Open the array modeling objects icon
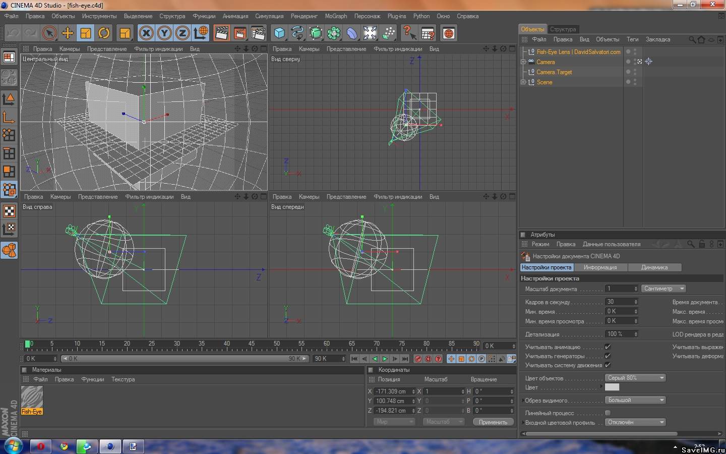This screenshot has height=454, width=726. coord(334,33)
